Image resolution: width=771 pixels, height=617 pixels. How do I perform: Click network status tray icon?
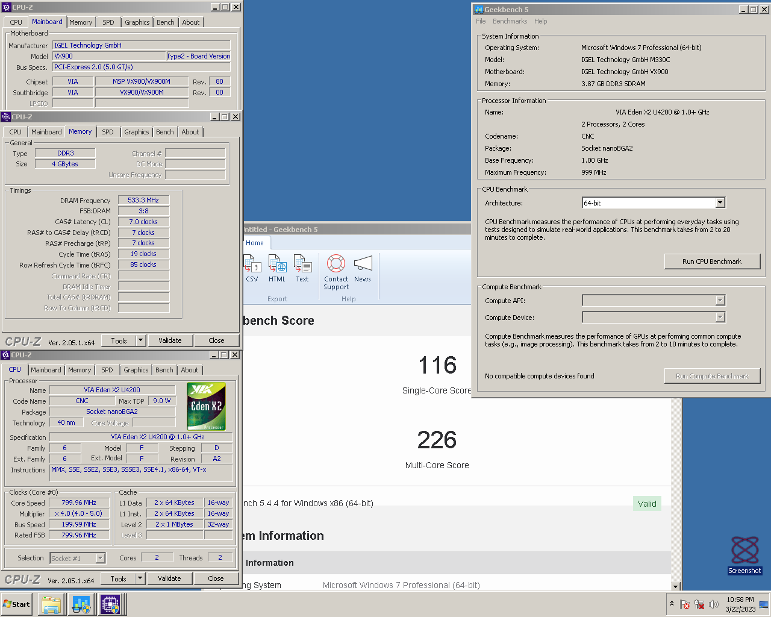tap(699, 604)
